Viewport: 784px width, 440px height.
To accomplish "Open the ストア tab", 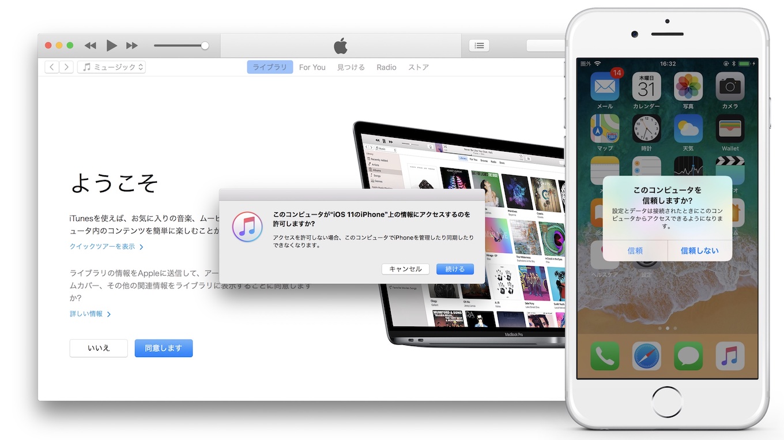I will tap(419, 67).
